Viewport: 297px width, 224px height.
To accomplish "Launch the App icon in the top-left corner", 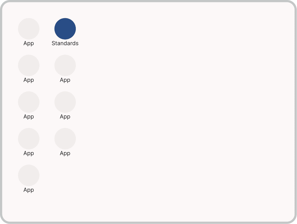I will [29, 28].
